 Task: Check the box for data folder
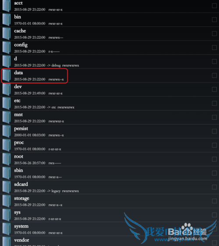tap(214, 76)
